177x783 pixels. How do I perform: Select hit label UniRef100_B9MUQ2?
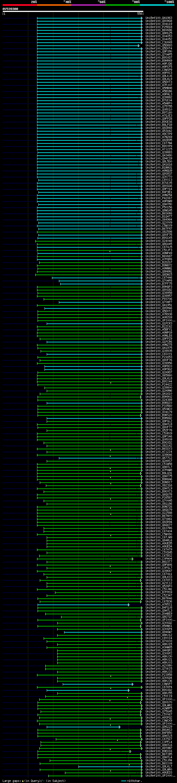click(x=159, y=418)
